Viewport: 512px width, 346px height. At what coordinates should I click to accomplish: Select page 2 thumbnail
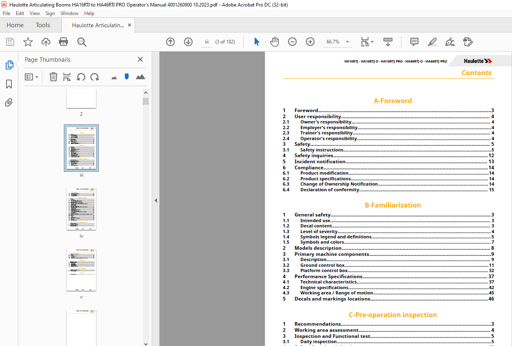point(81,98)
